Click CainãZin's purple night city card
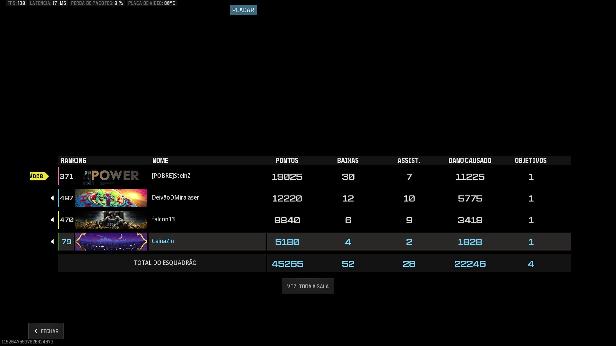 pyautogui.click(x=111, y=242)
